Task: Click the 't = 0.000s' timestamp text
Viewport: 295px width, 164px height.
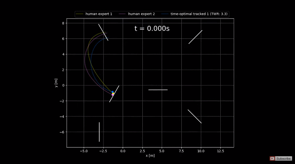Action: (152, 29)
